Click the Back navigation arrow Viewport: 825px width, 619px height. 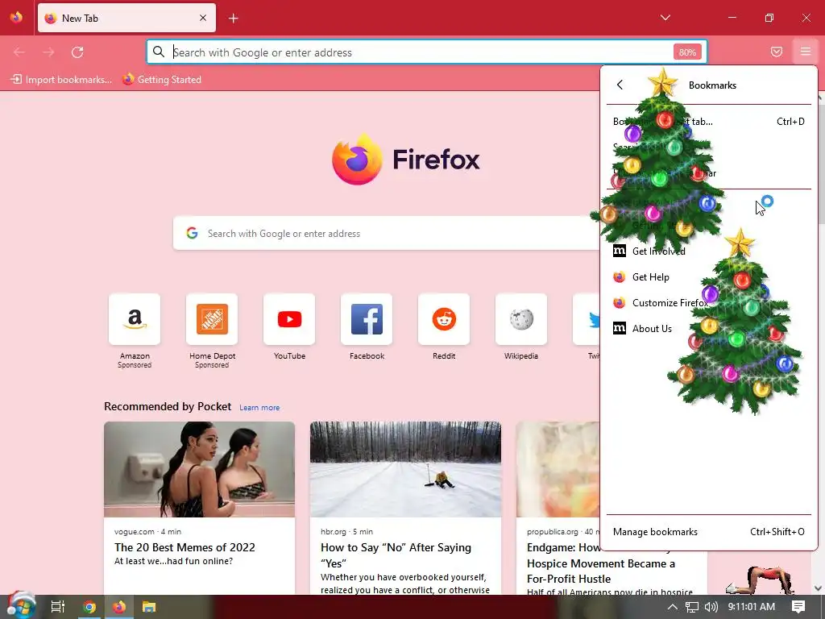point(19,52)
